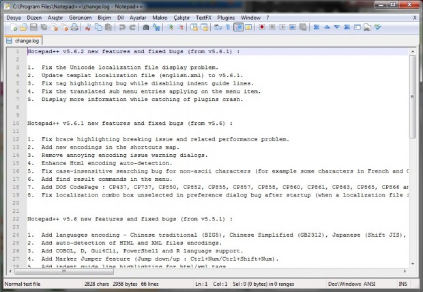Image resolution: width=423 pixels, height=292 pixels.
Task: Print the document using the printer icon
Action: 75,27
